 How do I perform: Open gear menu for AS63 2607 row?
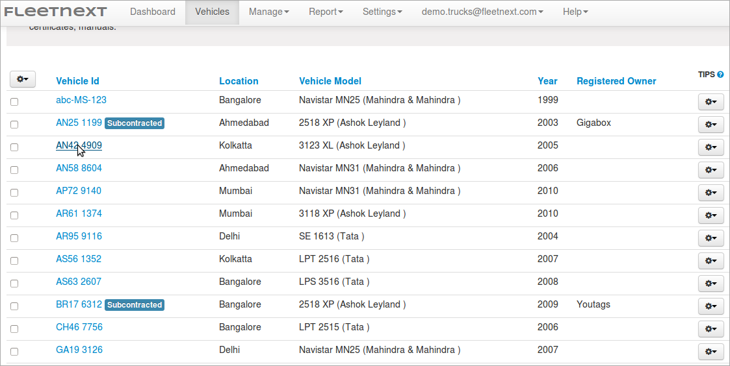(x=710, y=284)
